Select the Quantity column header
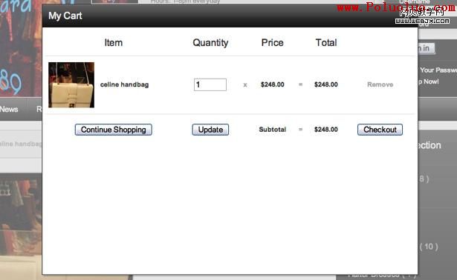Screen dimensions: 457x280 (210, 43)
